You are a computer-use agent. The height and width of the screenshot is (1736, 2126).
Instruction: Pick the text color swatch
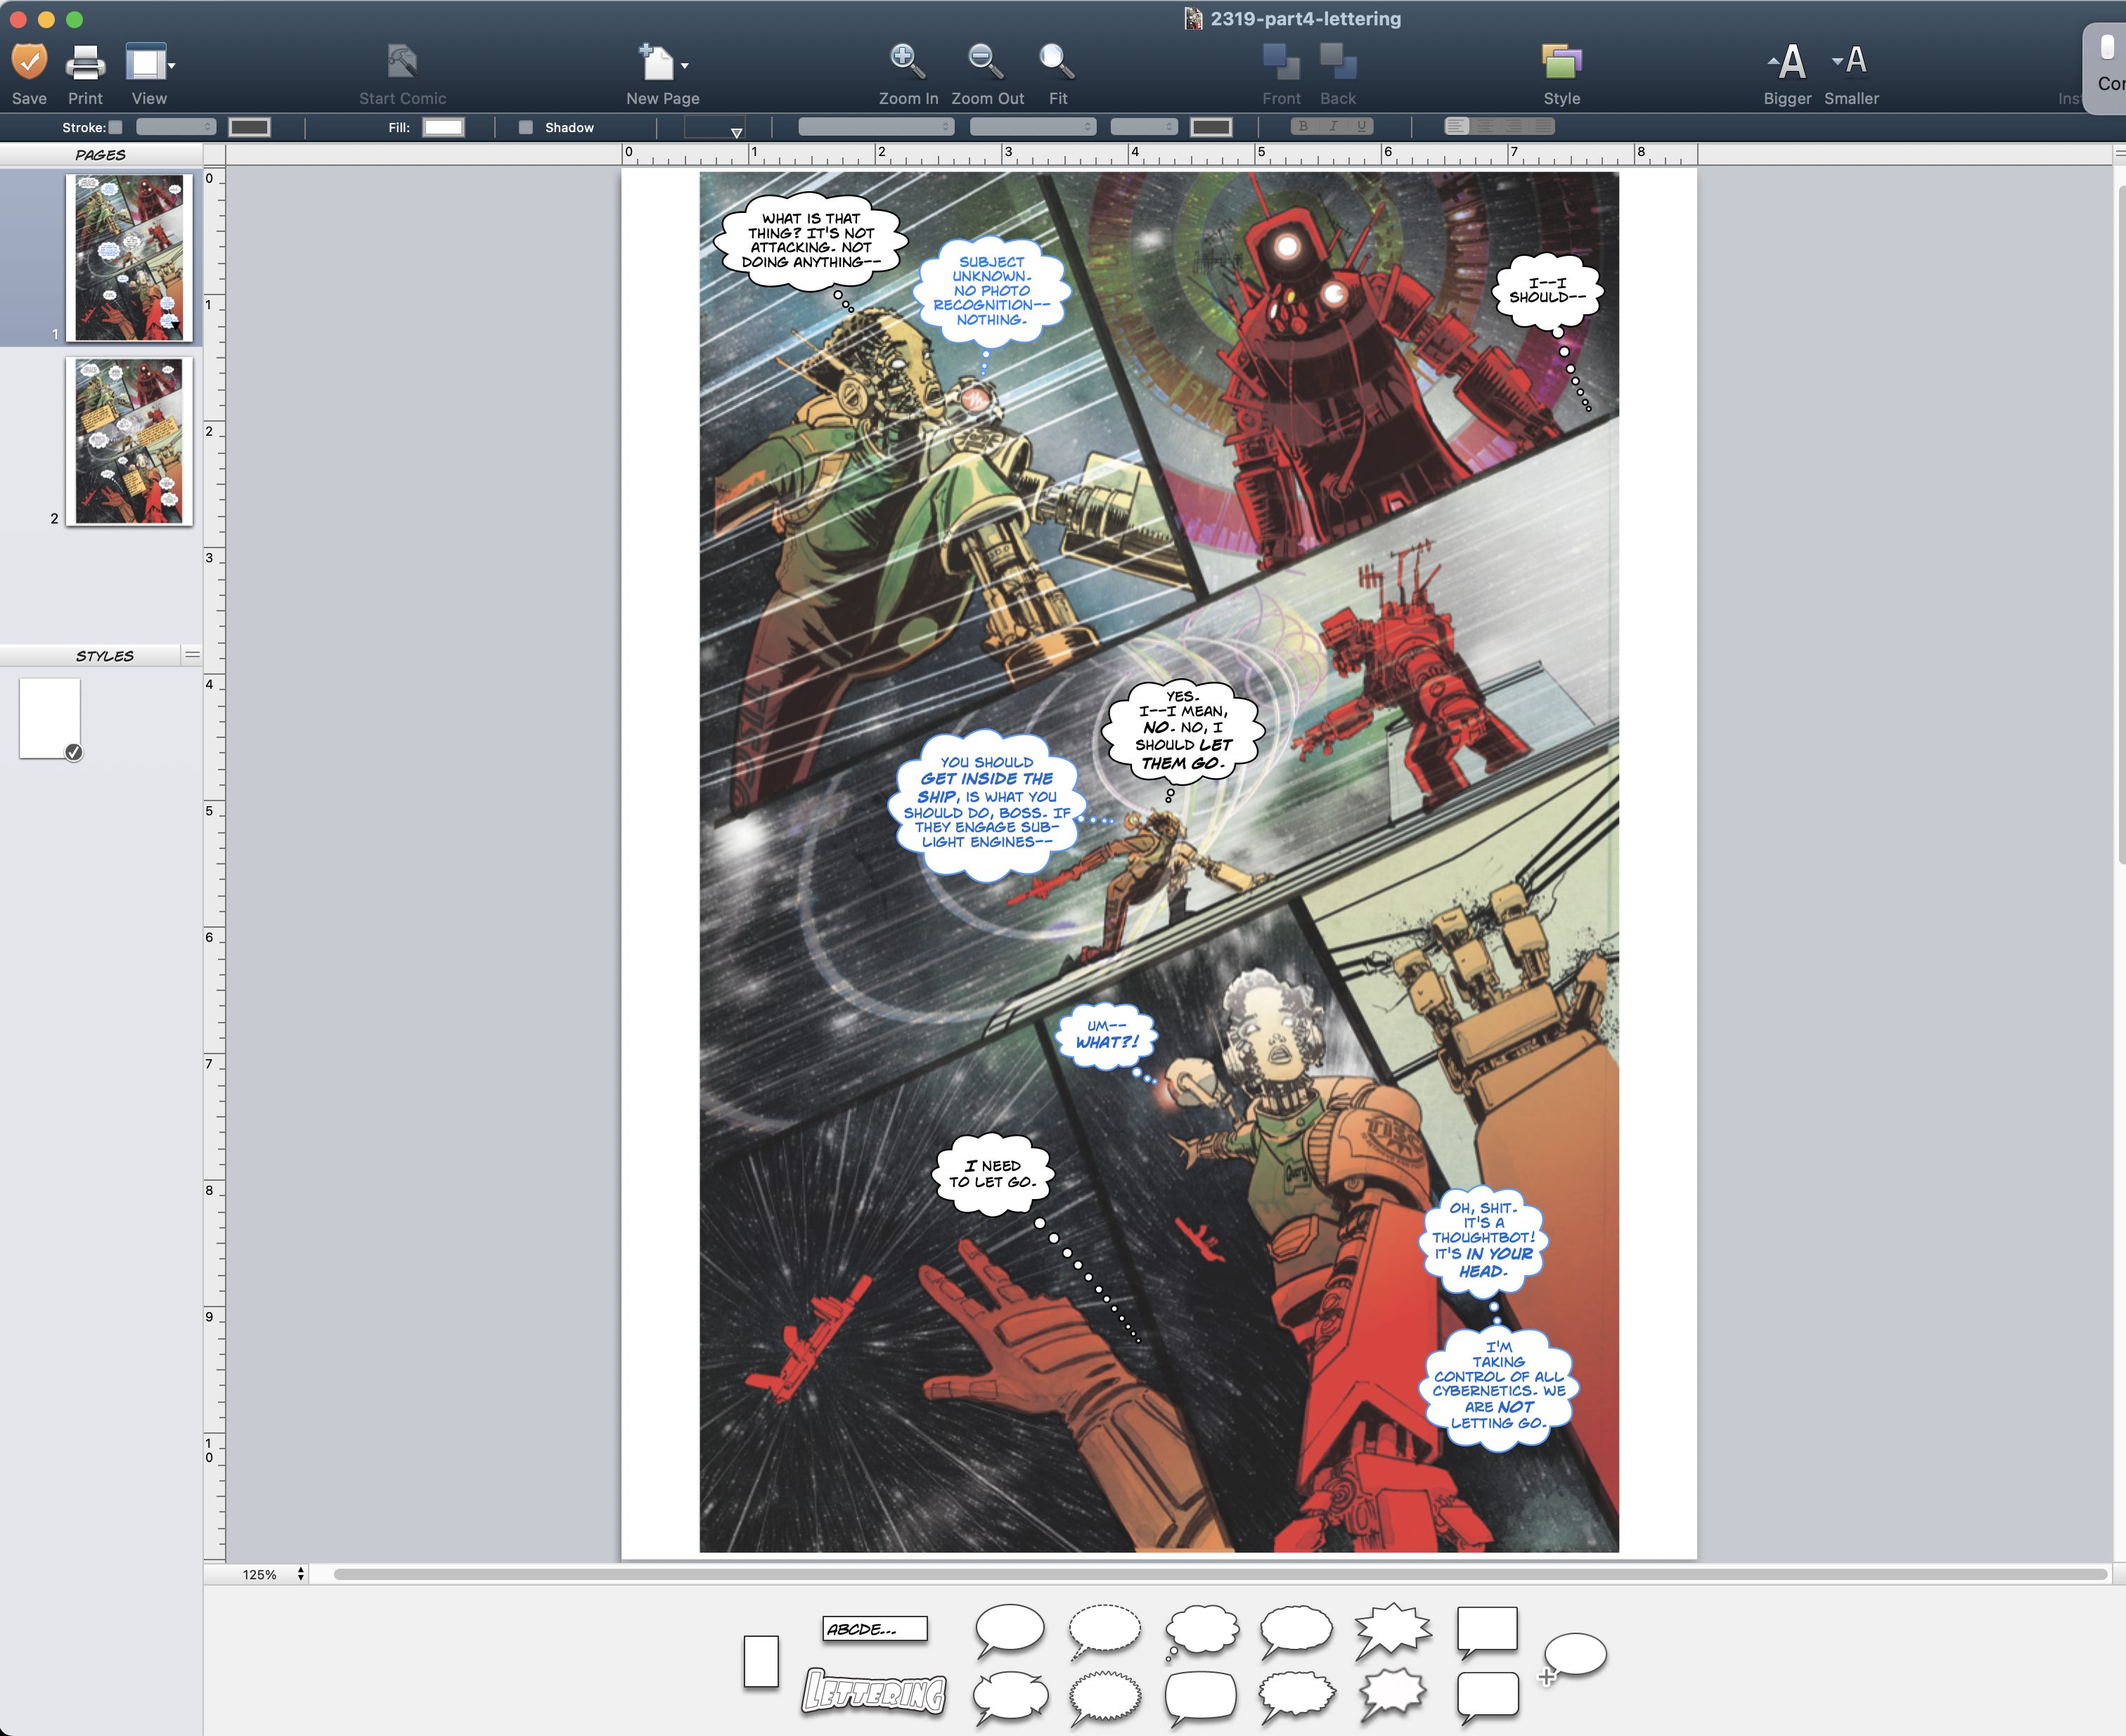tap(1211, 127)
